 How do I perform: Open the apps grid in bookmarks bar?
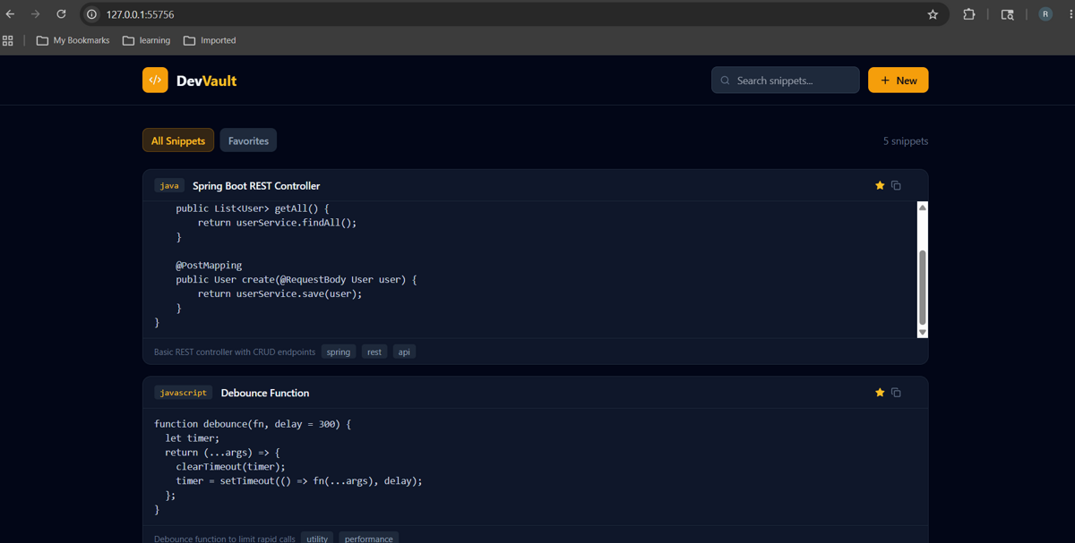click(x=8, y=40)
